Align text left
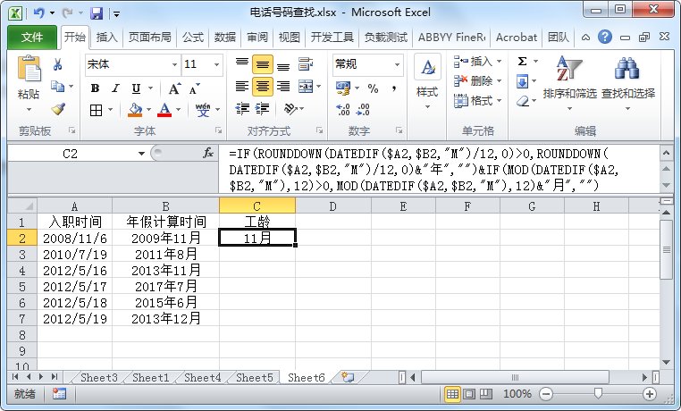 click(x=242, y=87)
